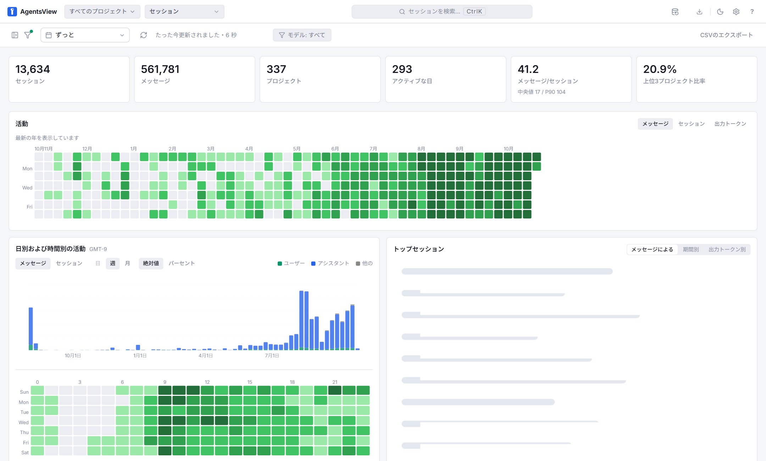Select 月 granularity for the daily chart
Viewport: 766px width, 461px height.
pos(128,263)
